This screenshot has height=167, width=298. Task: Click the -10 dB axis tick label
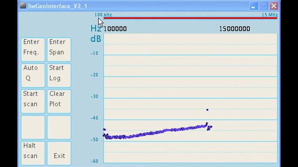(x=94, y=53)
